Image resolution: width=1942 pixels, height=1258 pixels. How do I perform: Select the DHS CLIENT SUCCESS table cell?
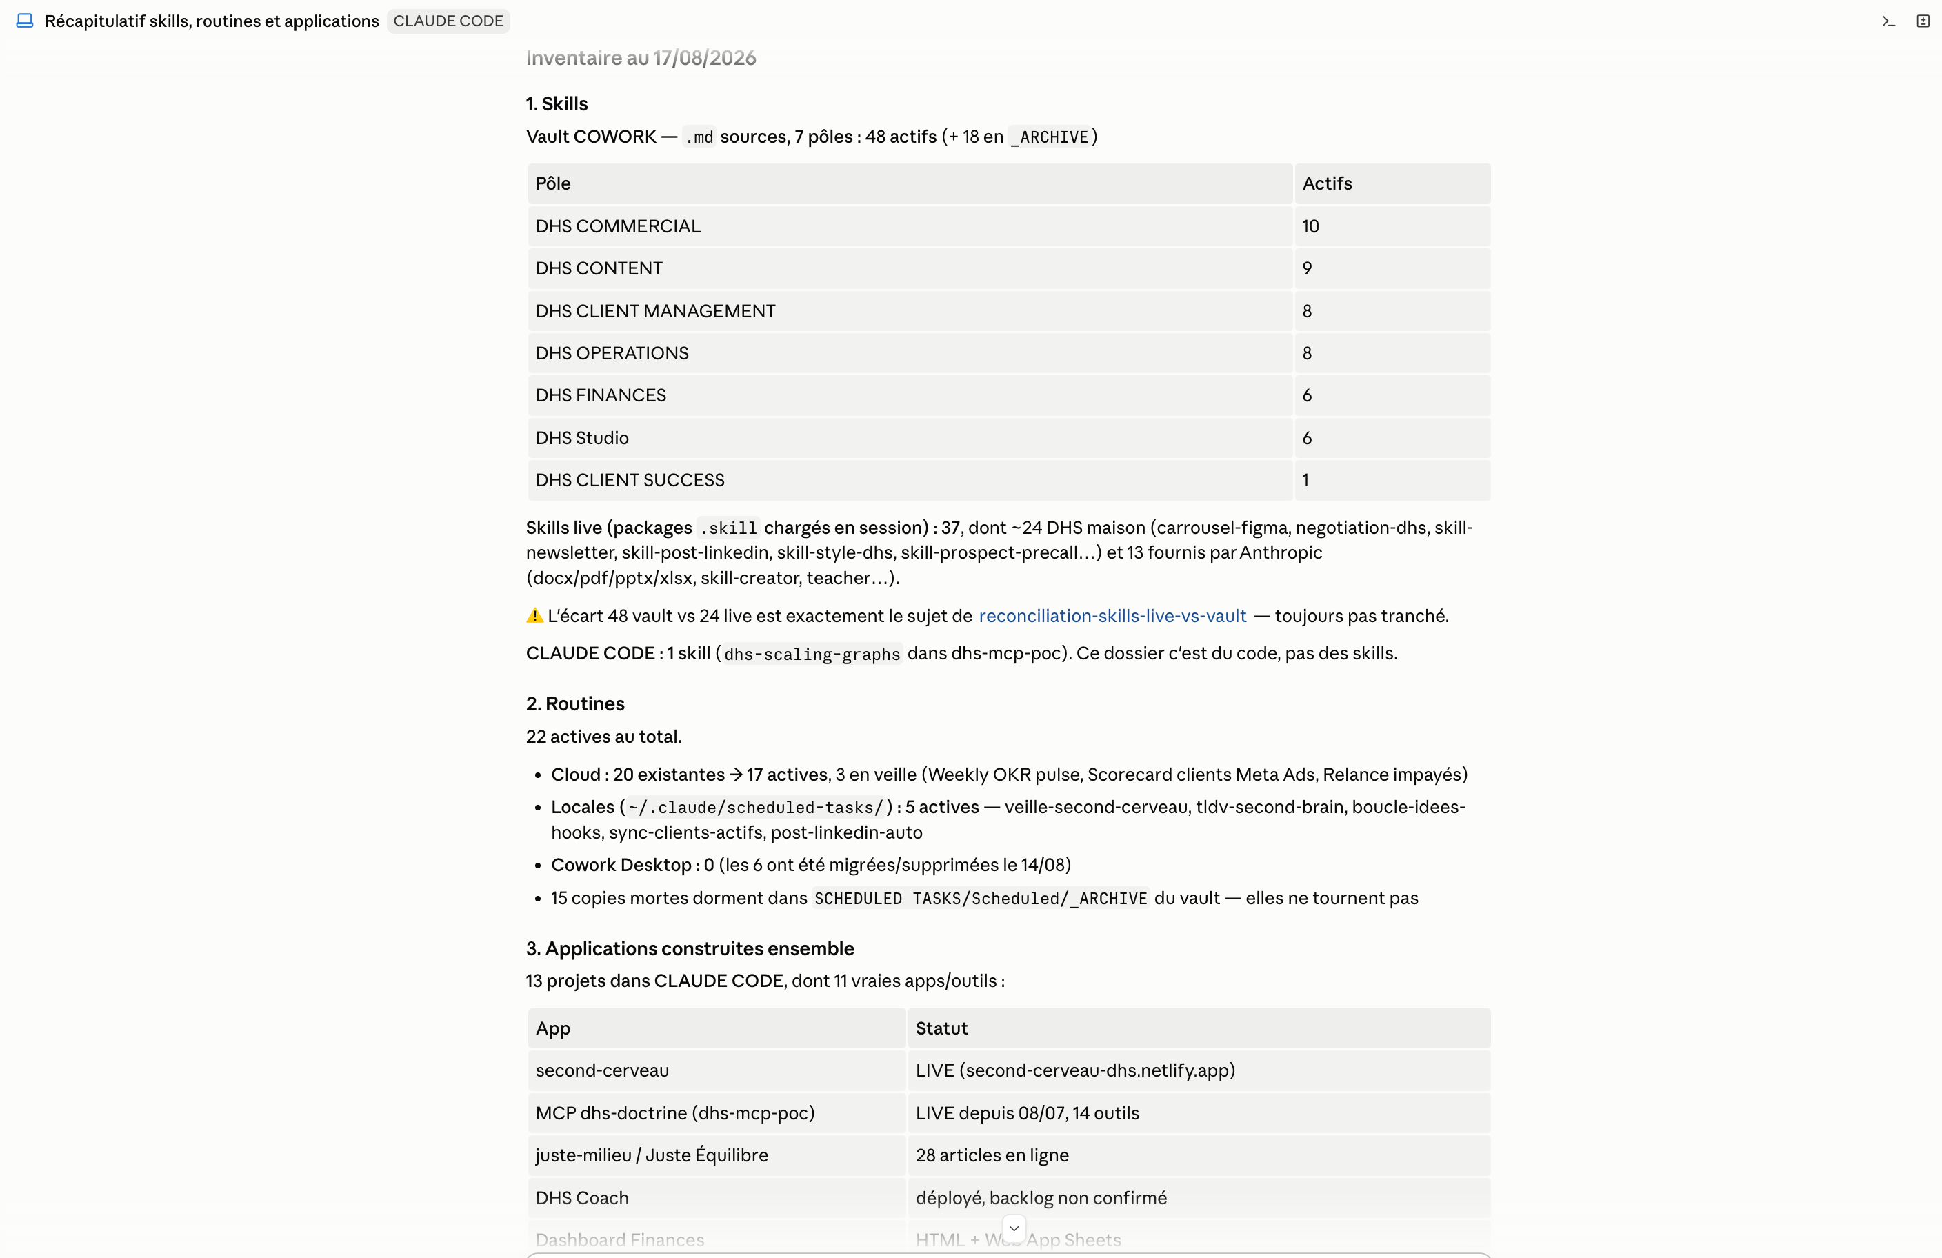click(910, 480)
